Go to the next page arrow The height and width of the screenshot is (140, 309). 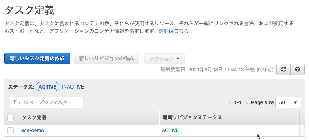(x=246, y=103)
